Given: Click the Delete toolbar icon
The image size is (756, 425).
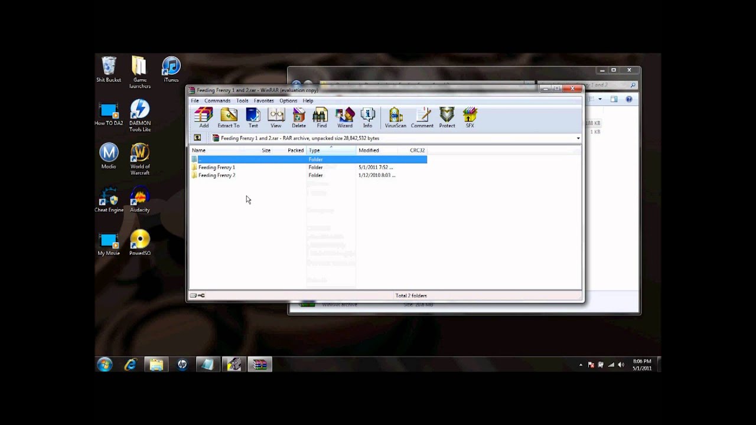Looking at the screenshot, I should pos(299,118).
